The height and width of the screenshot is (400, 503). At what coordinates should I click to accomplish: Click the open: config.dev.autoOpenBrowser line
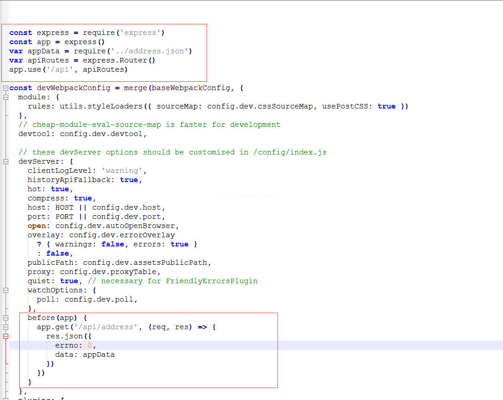[103, 226]
